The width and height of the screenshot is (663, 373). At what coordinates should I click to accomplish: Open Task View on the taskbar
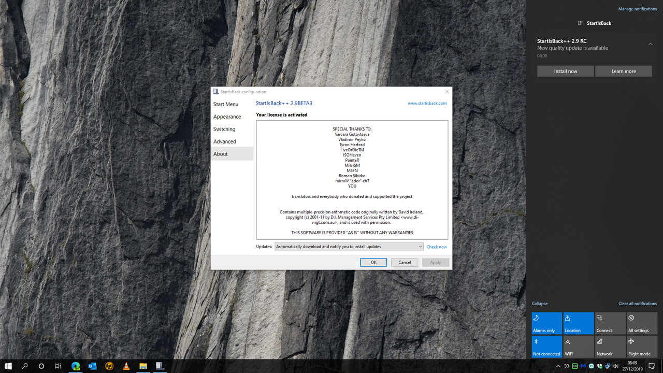58,366
